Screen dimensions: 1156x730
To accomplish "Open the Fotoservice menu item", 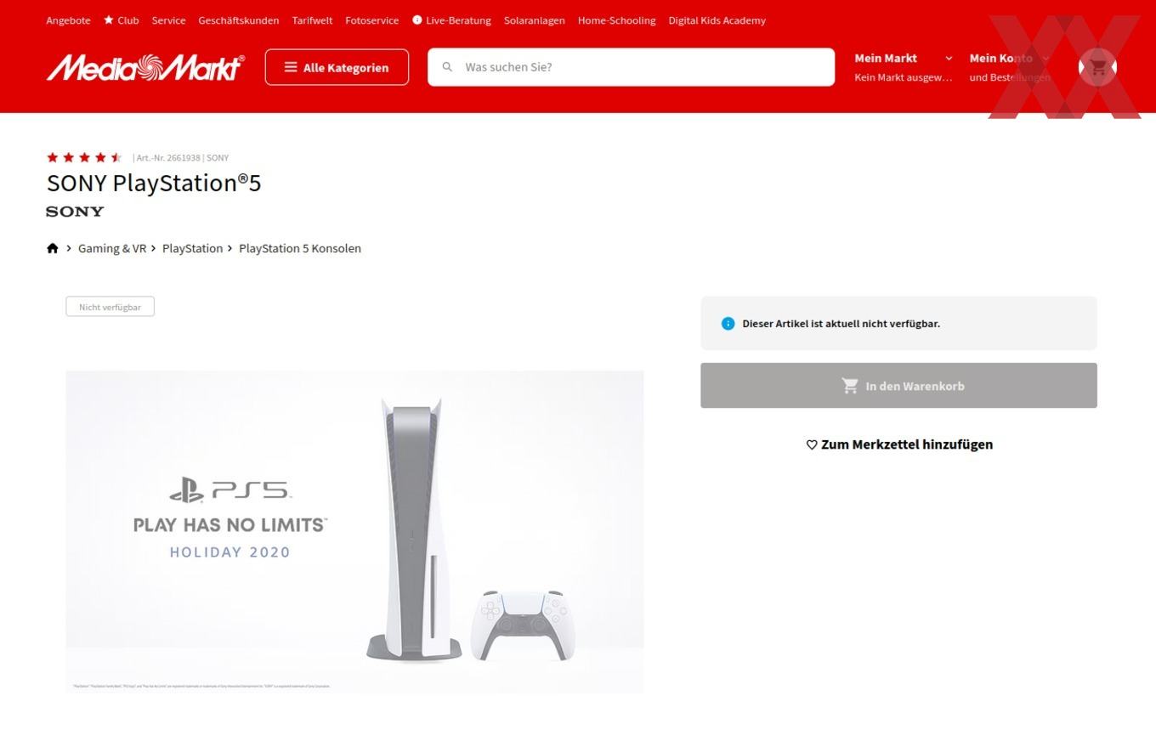I will 371,20.
